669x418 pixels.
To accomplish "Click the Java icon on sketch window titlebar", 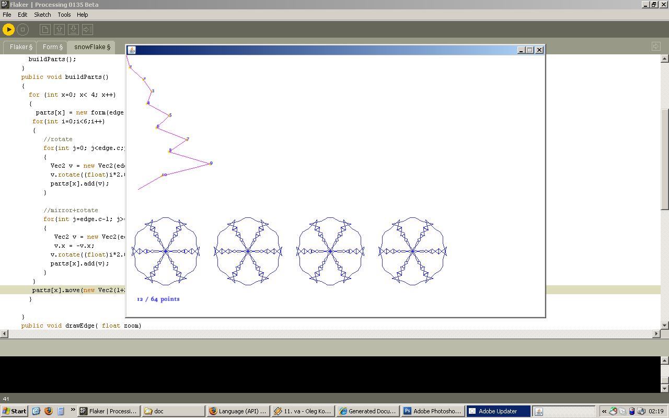I will [x=132, y=50].
